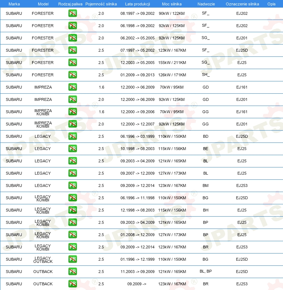Click the Oznaczenie silnika column header

coord(242,4)
